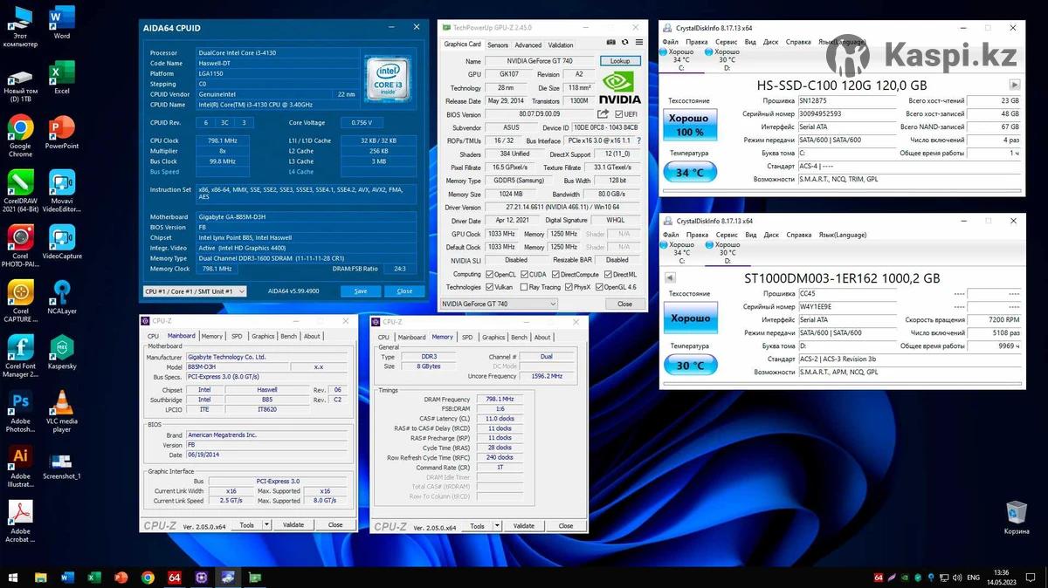The image size is (1048, 588).
Task: Toggle the UEFI checkbox in GPU-Z
Action: tap(619, 114)
